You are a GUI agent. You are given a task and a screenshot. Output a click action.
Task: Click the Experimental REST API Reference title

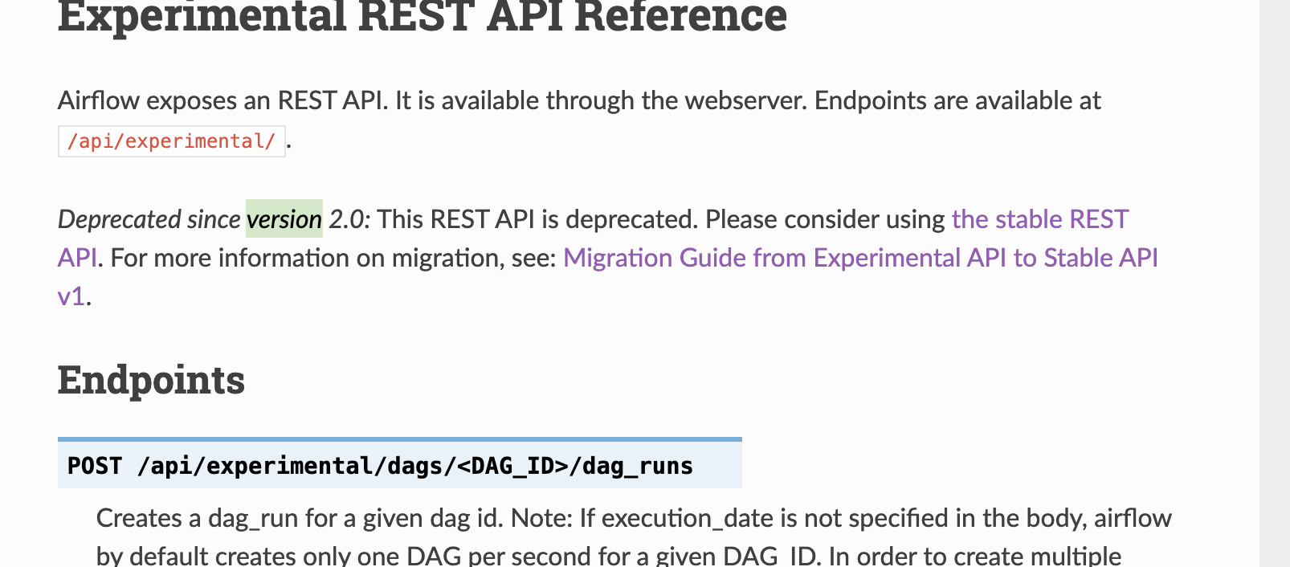point(423,16)
